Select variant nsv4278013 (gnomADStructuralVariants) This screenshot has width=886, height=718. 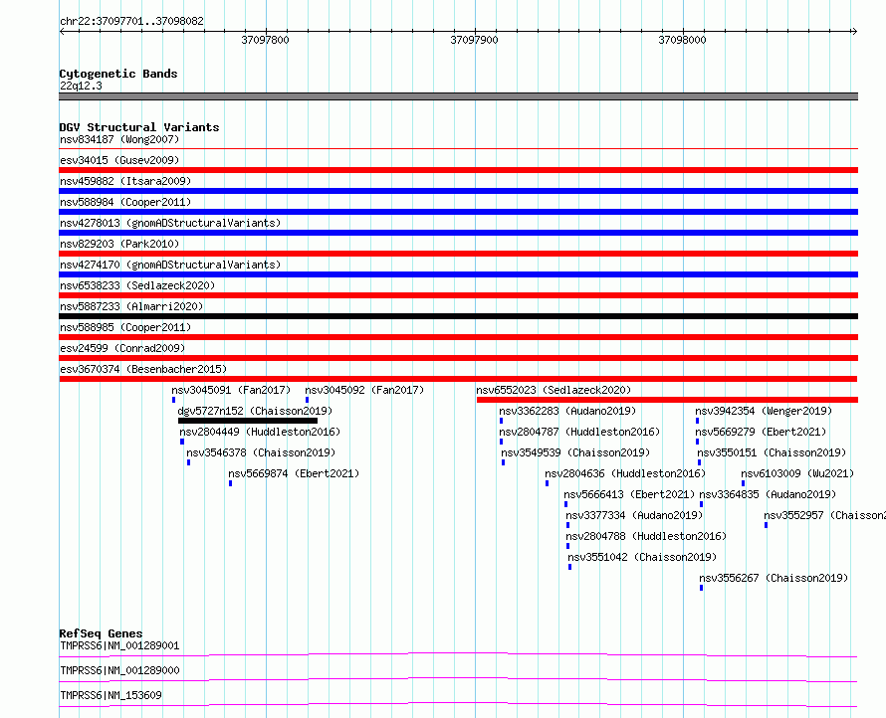[170, 223]
